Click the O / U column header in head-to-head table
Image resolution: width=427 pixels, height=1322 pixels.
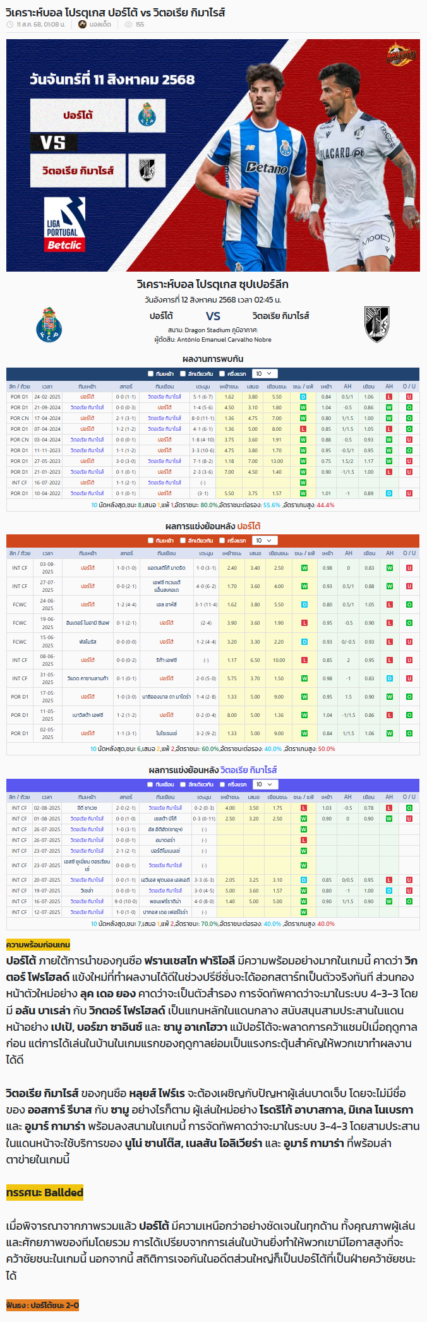[409, 386]
